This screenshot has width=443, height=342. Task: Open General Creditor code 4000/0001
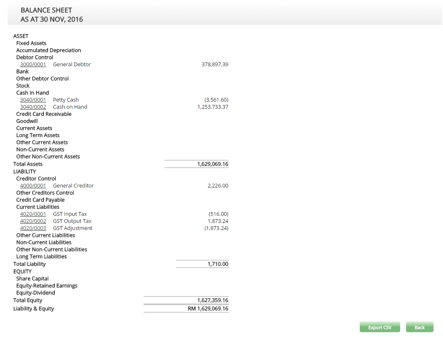[33, 186]
